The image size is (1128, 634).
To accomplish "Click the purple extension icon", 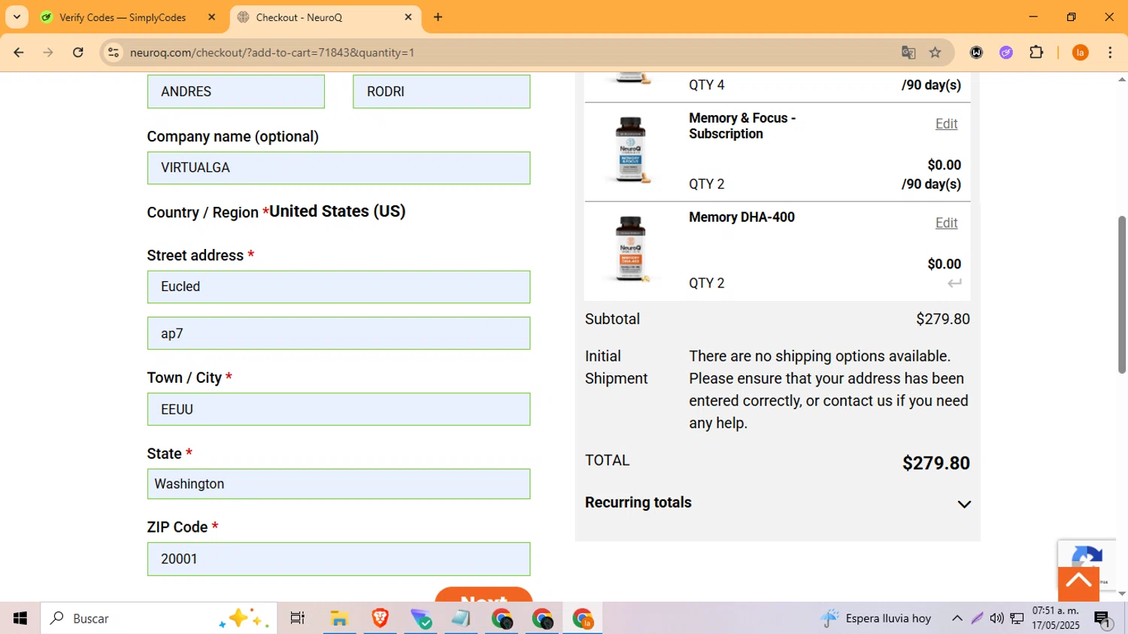I will pos(1006,53).
